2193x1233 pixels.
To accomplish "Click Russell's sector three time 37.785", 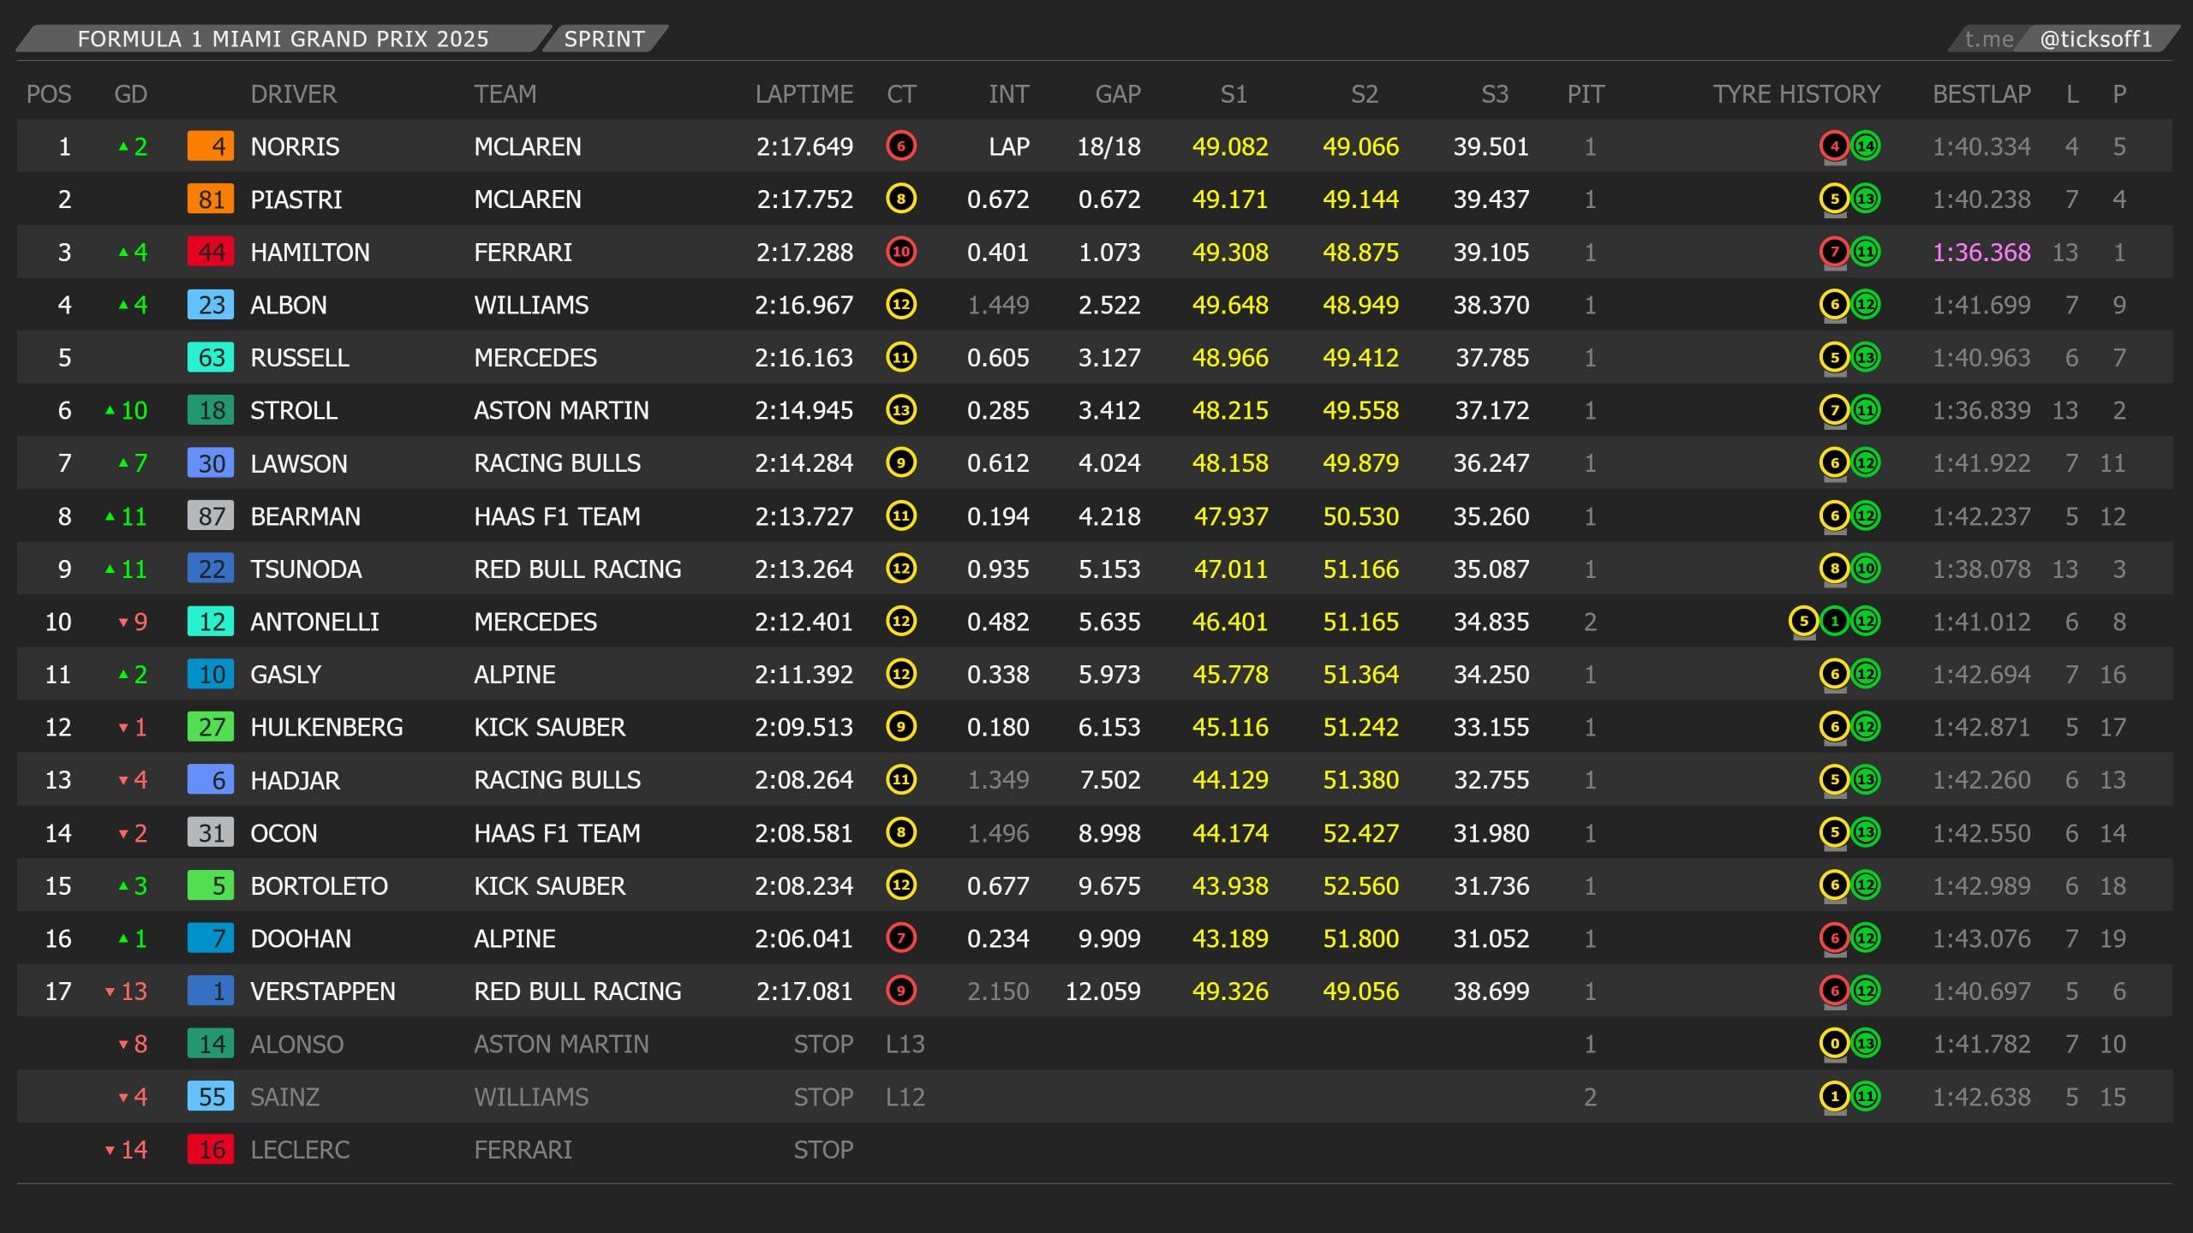I will (x=1491, y=357).
